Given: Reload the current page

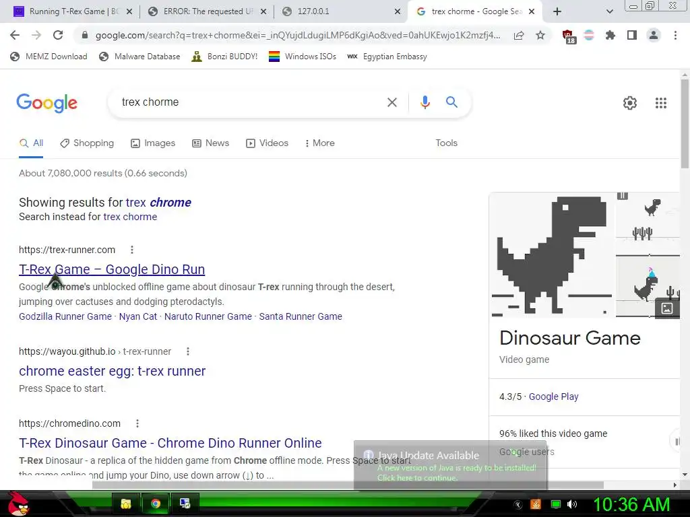Looking at the screenshot, I should pyautogui.click(x=58, y=35).
